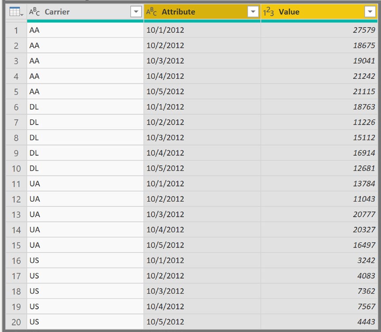
Task: Click the value 21242
Action: [319, 76]
